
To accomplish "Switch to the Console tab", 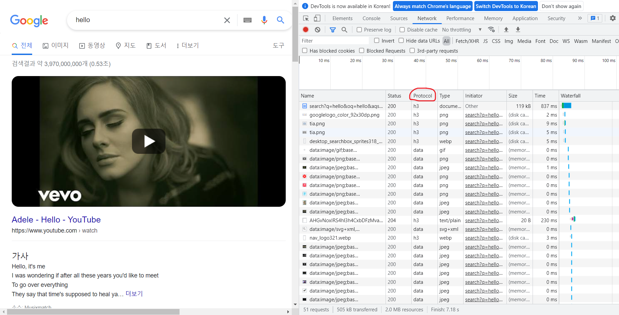I will (371, 18).
